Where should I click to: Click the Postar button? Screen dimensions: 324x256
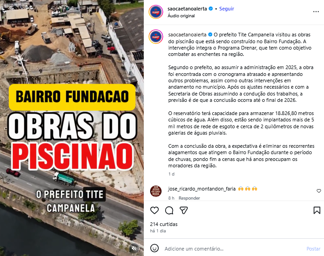coord(313,249)
